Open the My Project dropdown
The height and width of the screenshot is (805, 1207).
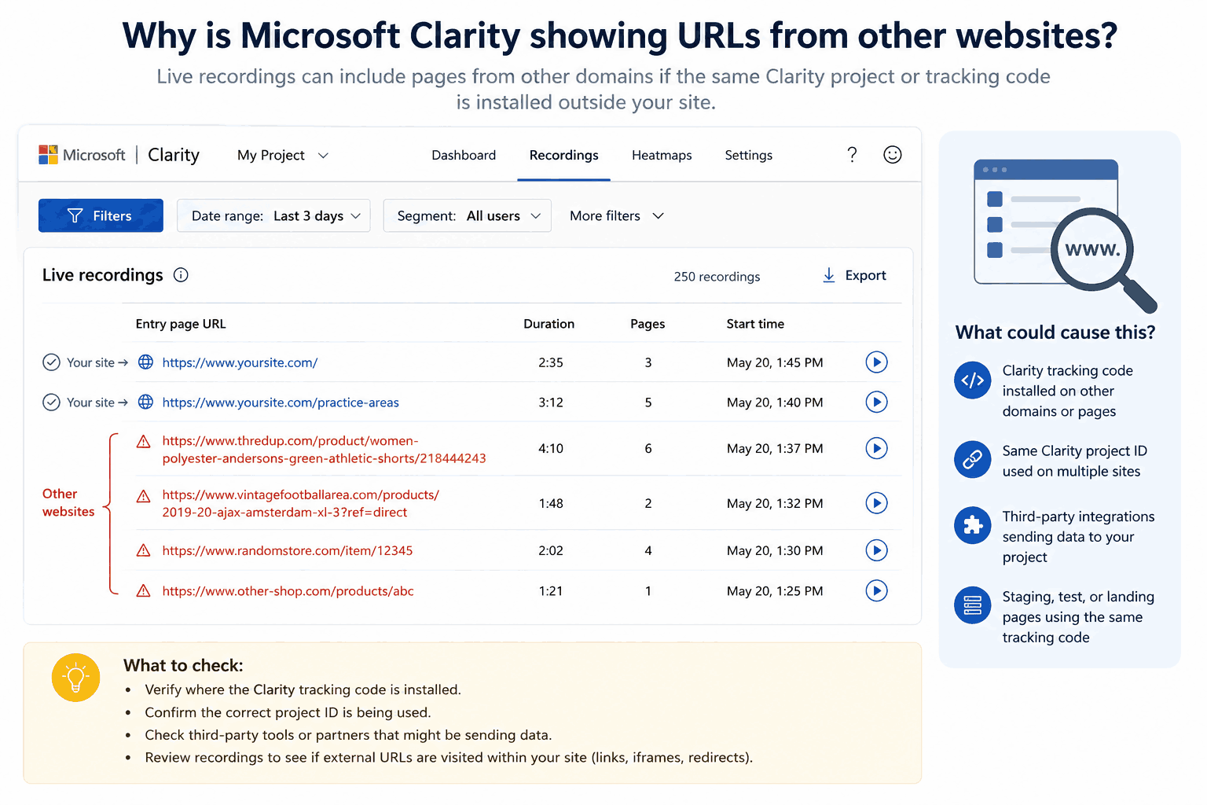click(x=283, y=156)
